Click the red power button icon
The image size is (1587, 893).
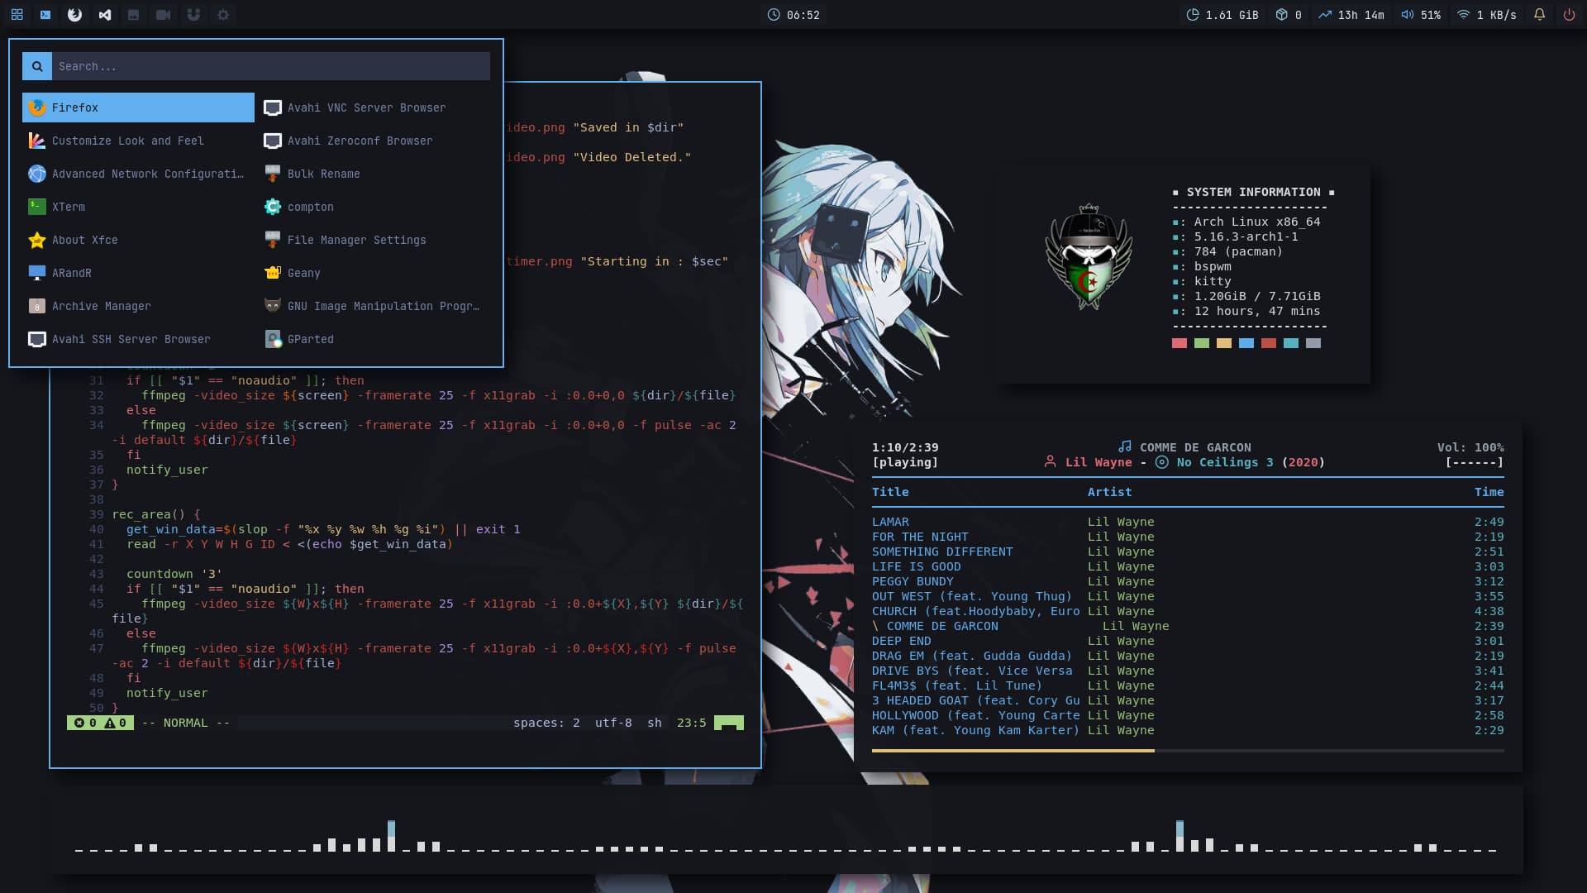point(1569,15)
